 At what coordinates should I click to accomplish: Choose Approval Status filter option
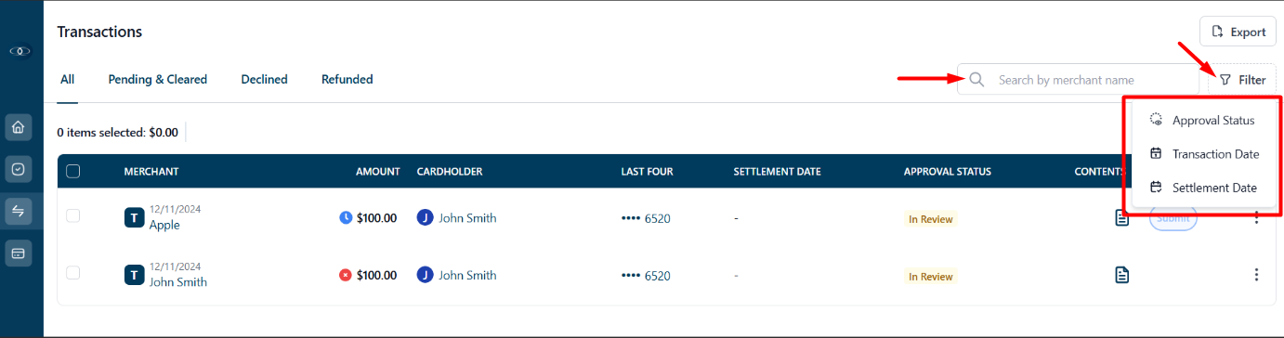click(x=1203, y=120)
